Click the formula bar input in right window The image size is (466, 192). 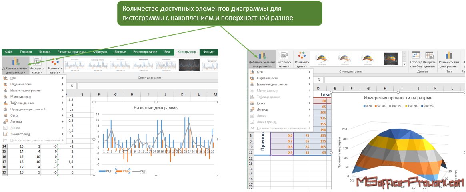point(395,80)
